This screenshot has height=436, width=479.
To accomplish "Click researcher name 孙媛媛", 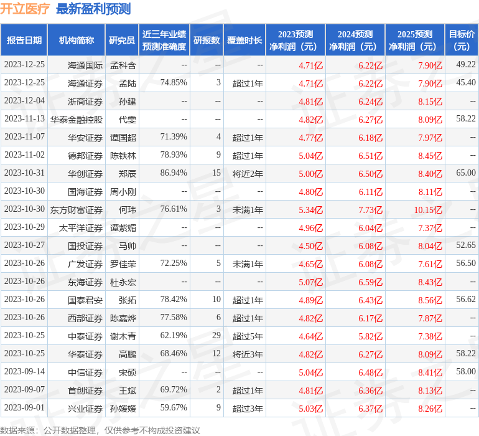I will (x=123, y=408).
